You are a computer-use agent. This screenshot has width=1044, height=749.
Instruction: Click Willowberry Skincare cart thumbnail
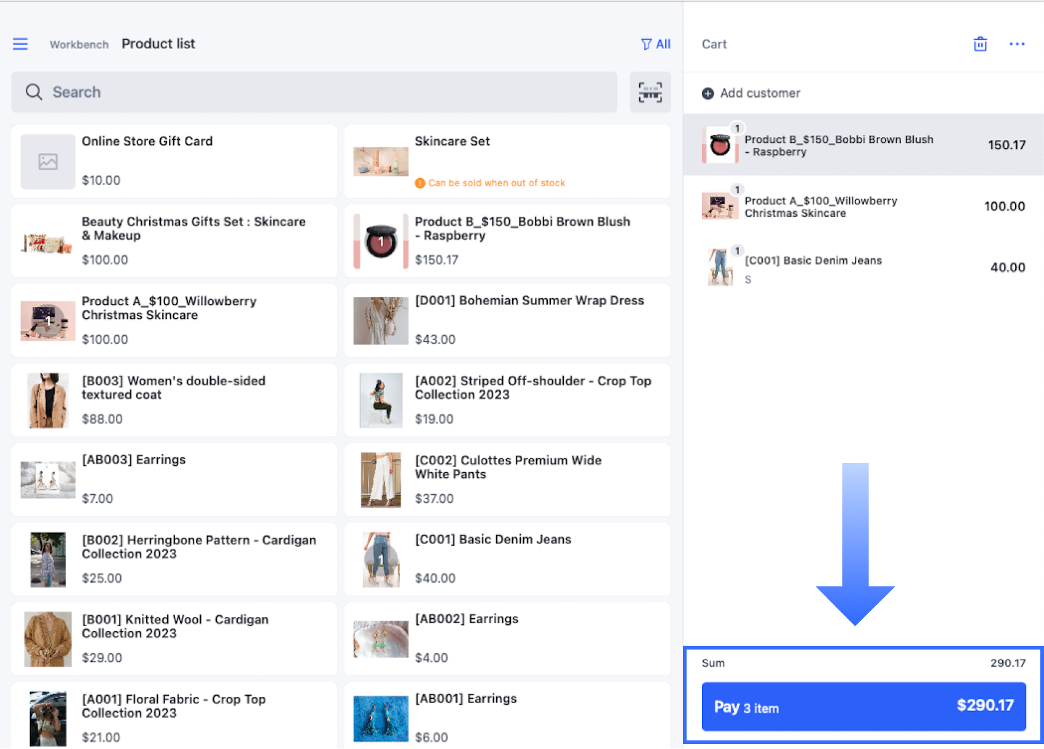click(x=720, y=206)
